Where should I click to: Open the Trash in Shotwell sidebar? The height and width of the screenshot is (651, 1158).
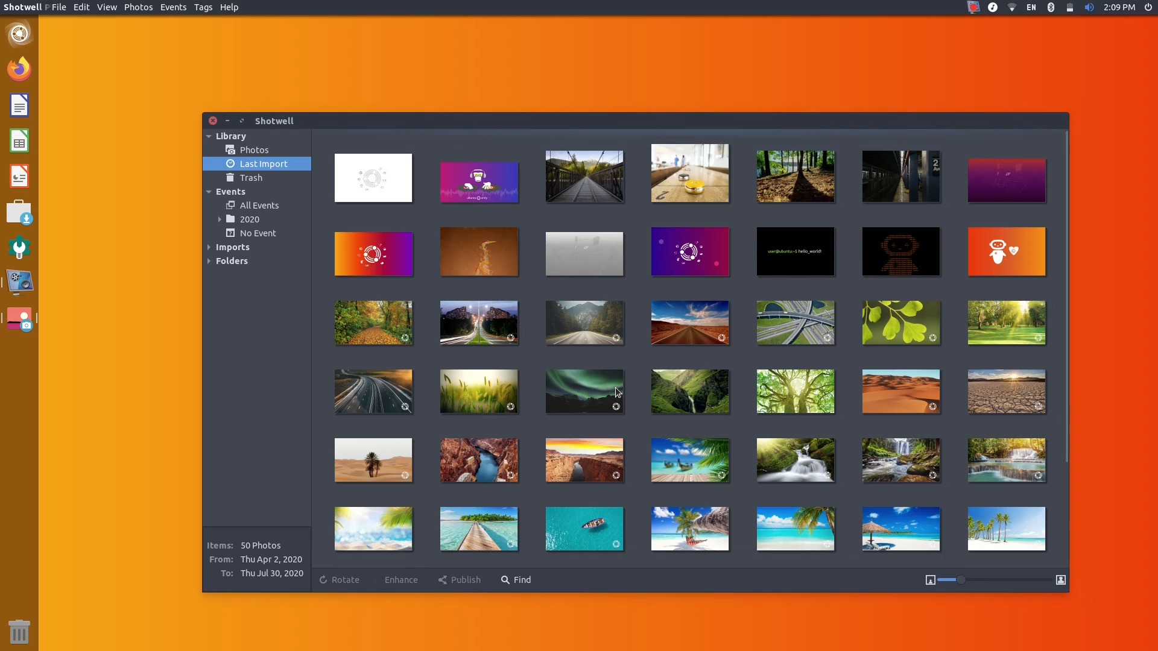[252, 177]
